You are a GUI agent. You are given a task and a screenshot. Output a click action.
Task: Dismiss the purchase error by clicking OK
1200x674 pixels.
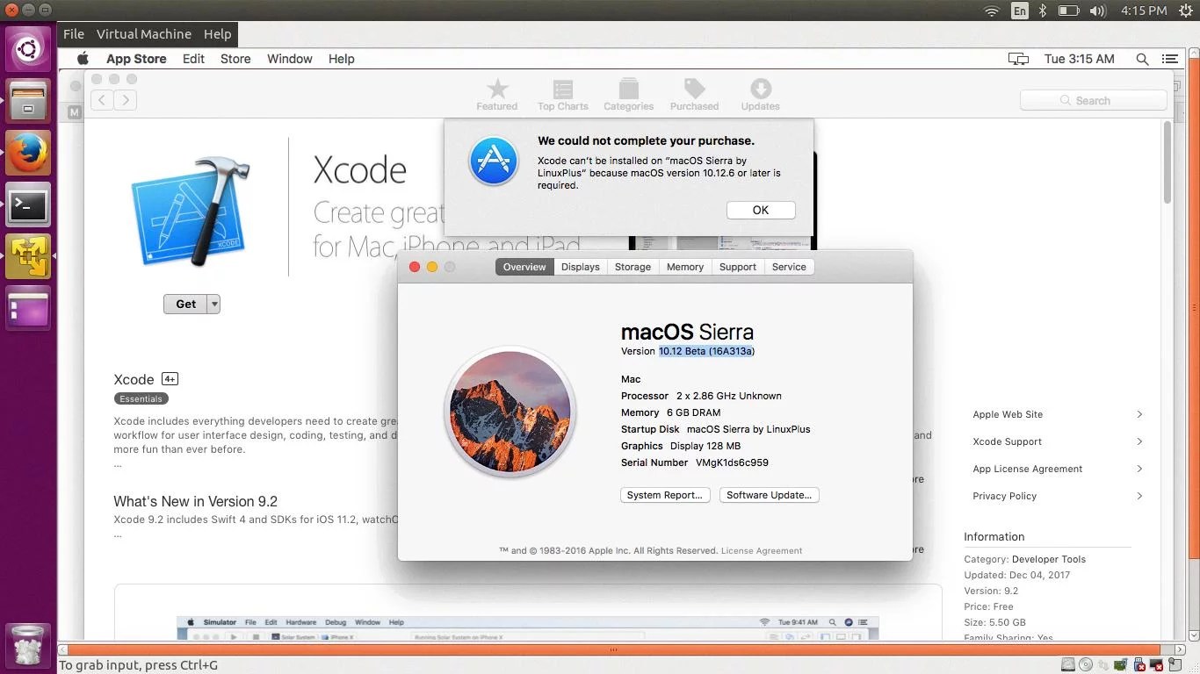[x=760, y=210]
